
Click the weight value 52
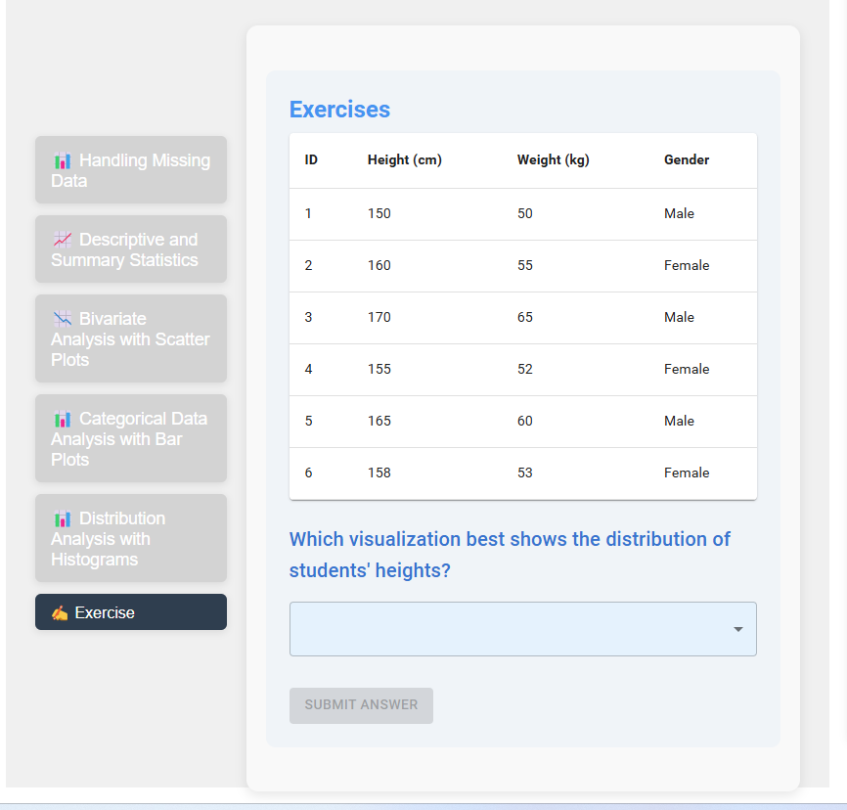tap(525, 369)
